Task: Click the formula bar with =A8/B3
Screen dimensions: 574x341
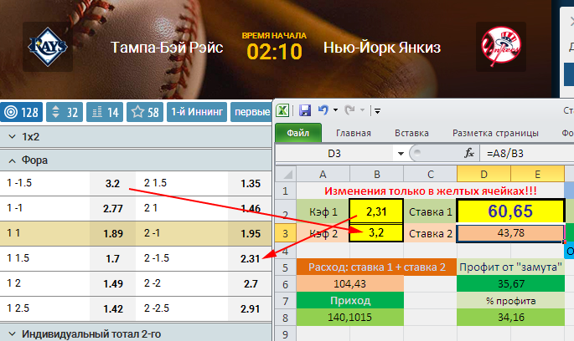Action: tap(526, 153)
